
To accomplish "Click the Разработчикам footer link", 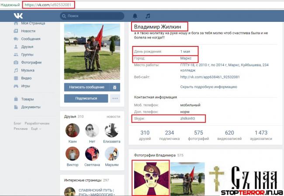I will 37,123.
